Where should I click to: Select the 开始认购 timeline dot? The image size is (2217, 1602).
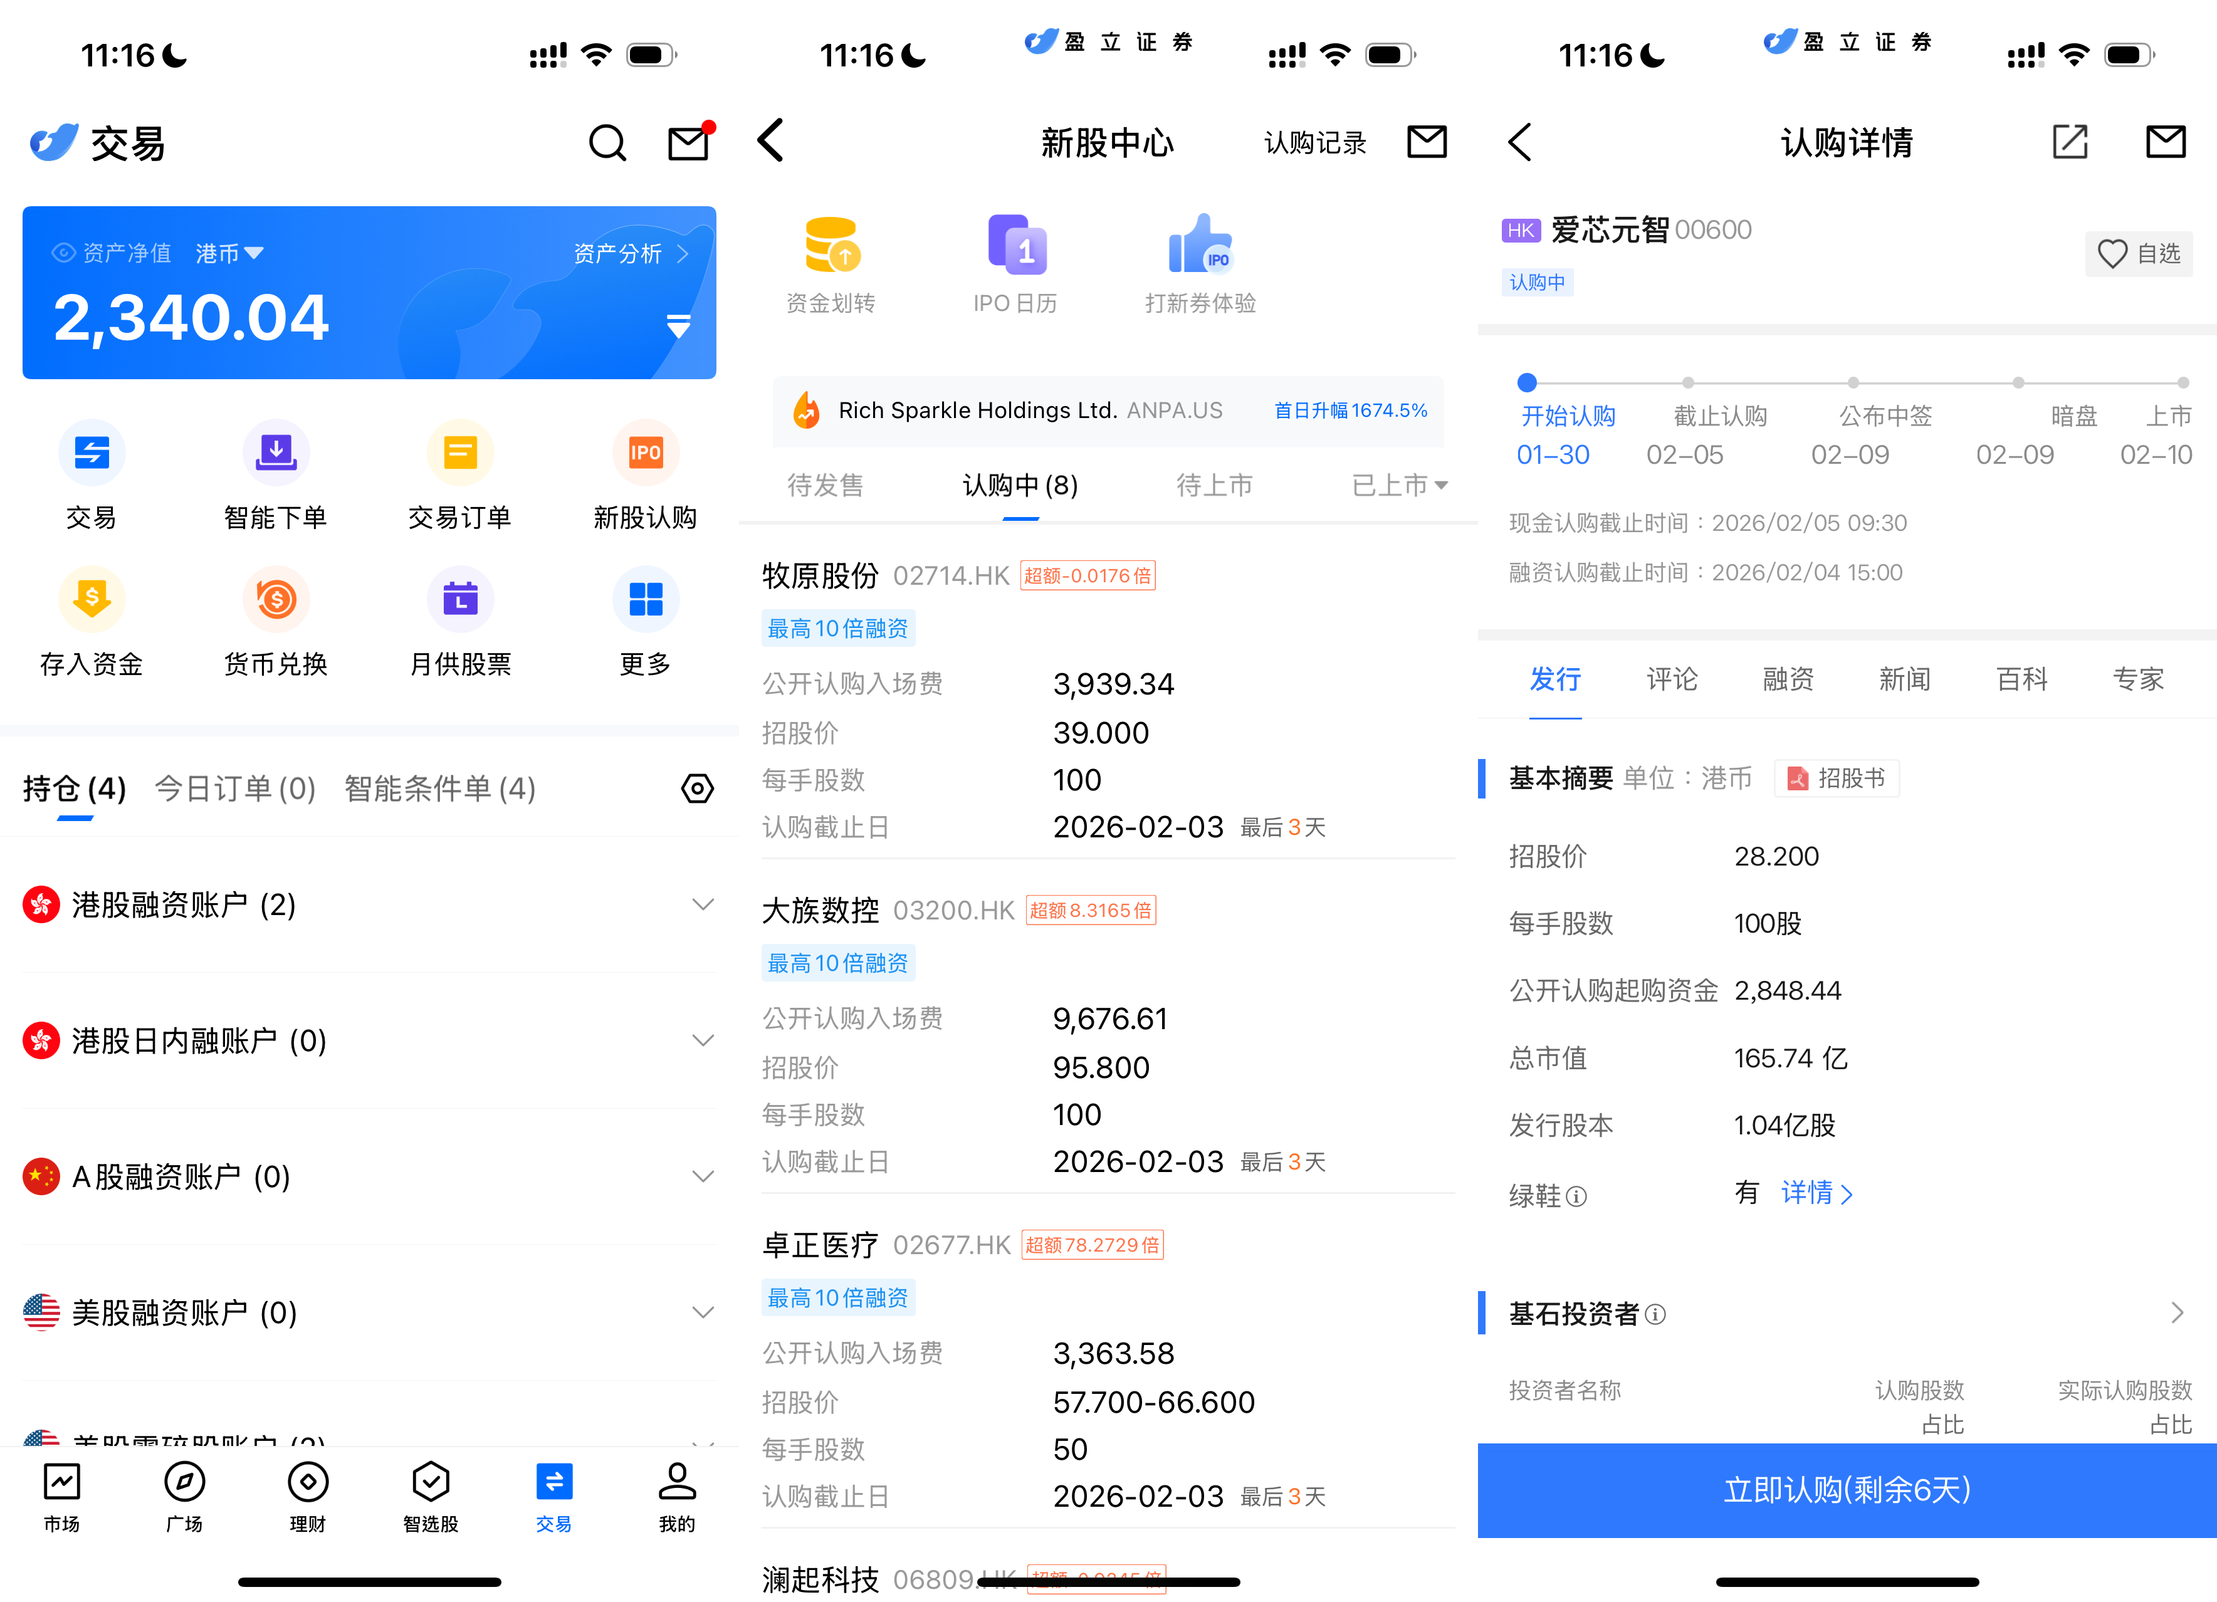pyautogui.click(x=1527, y=382)
